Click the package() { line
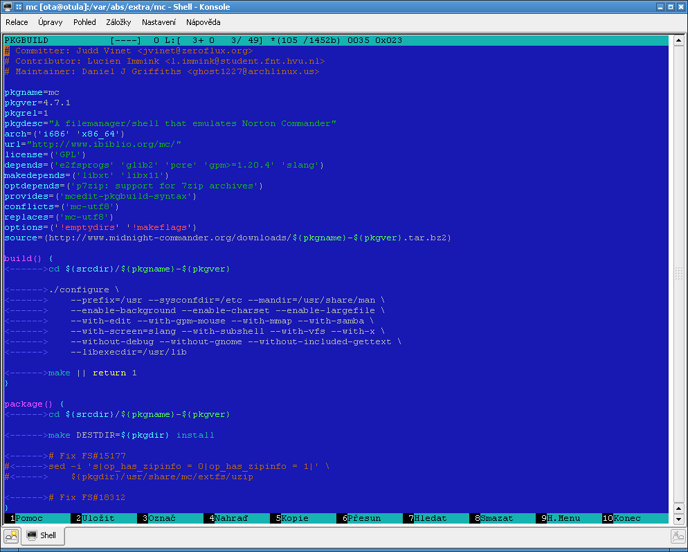Viewport: 688px width, 552px height. [35, 404]
